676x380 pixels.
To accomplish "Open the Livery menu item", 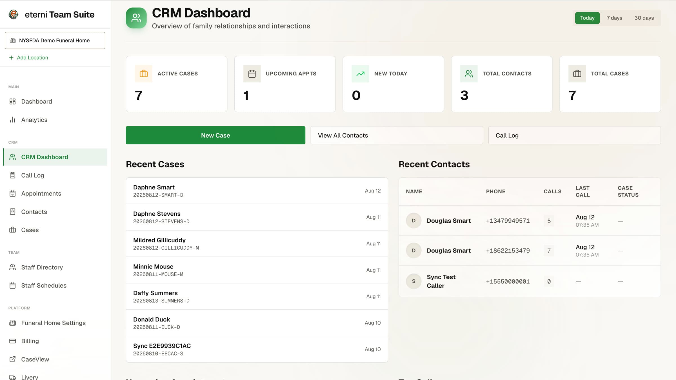I will 55,377.
